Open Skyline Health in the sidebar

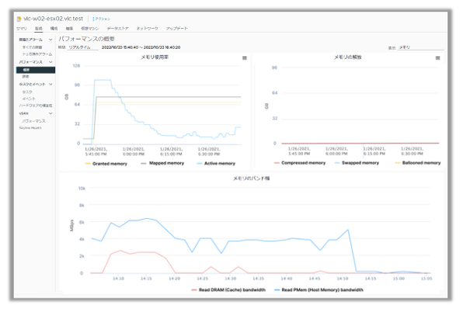click(30, 128)
